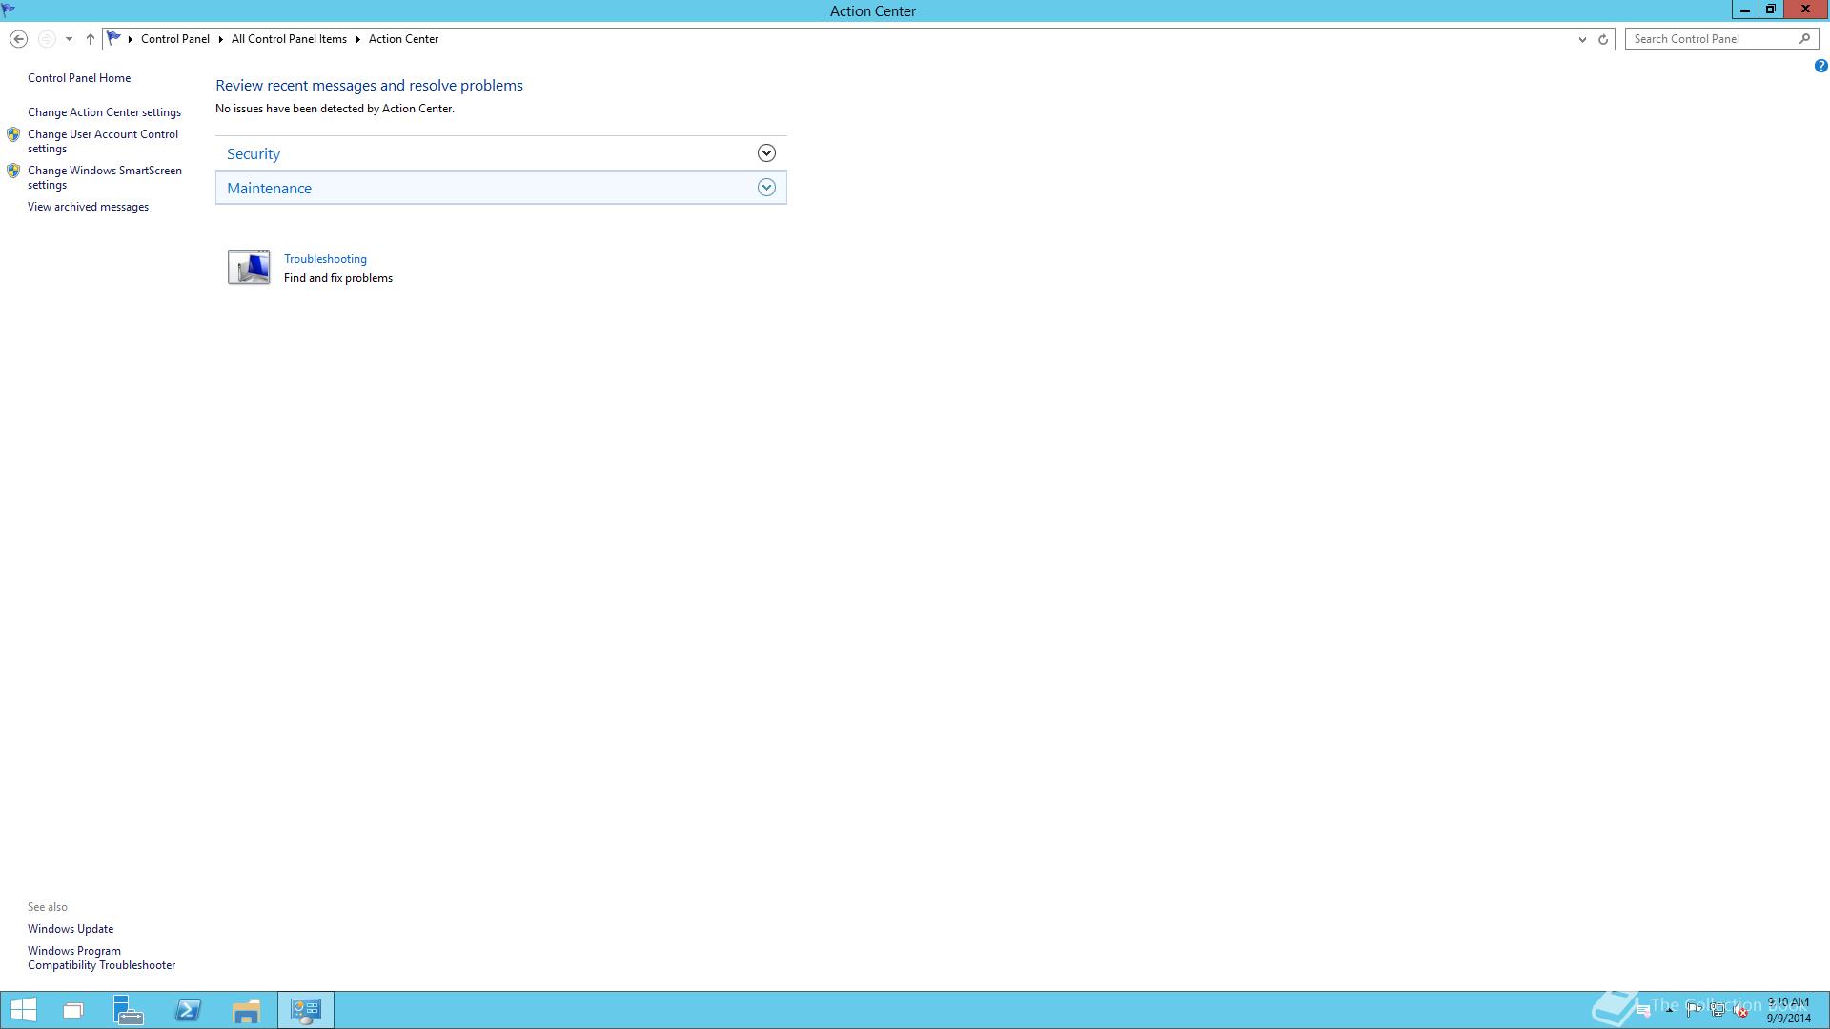Open Change User Account Control settings
This screenshot has height=1029, width=1830.
[103, 141]
